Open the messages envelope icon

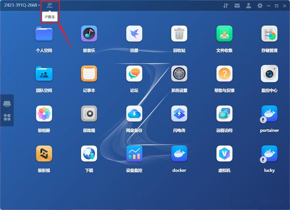(x=237, y=6)
